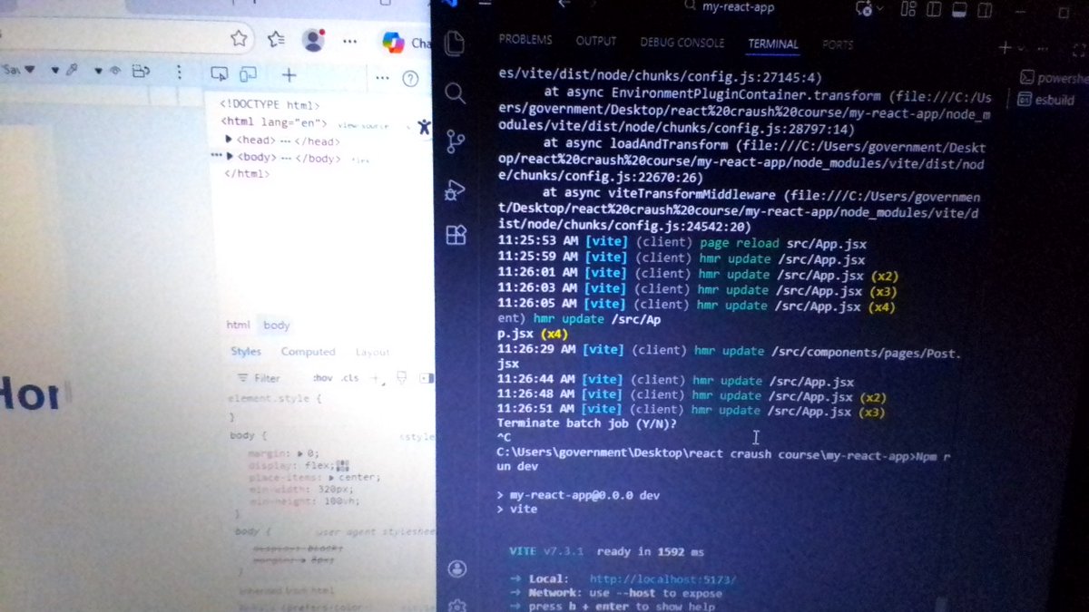Activate the DevTools inspect element picker
This screenshot has width=1089, height=612.
(x=219, y=73)
